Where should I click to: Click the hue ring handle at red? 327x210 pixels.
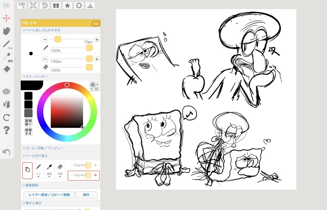click(67, 85)
